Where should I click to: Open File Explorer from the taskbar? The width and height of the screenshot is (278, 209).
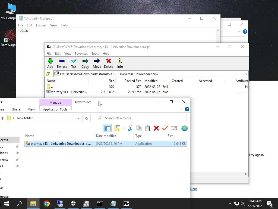(x=33, y=204)
